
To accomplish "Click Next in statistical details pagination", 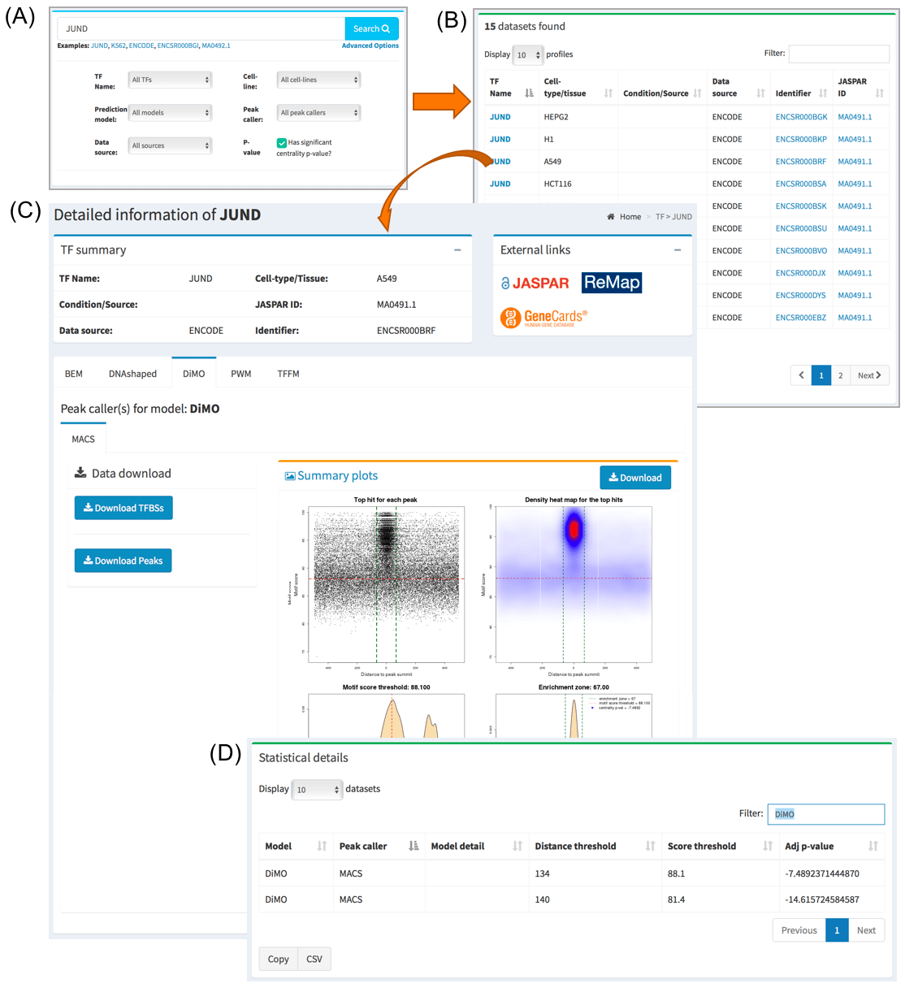I will 866,931.
